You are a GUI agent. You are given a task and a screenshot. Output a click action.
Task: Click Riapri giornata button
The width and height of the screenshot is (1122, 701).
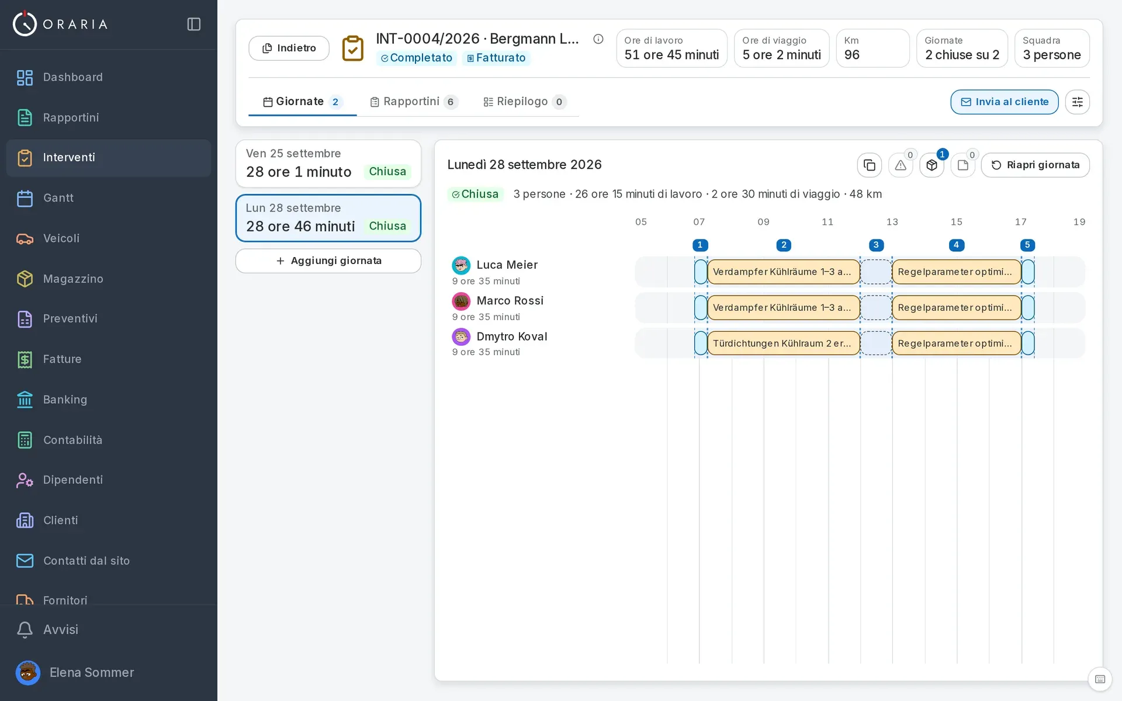point(1035,165)
